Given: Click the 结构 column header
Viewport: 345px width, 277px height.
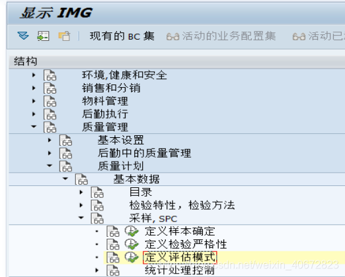Looking at the screenshot, I should point(25,61).
